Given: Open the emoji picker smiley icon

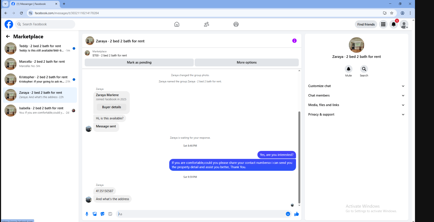Looking at the screenshot, I should click(x=288, y=214).
